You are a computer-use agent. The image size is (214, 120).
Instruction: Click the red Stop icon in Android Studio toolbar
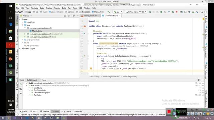(177, 12)
